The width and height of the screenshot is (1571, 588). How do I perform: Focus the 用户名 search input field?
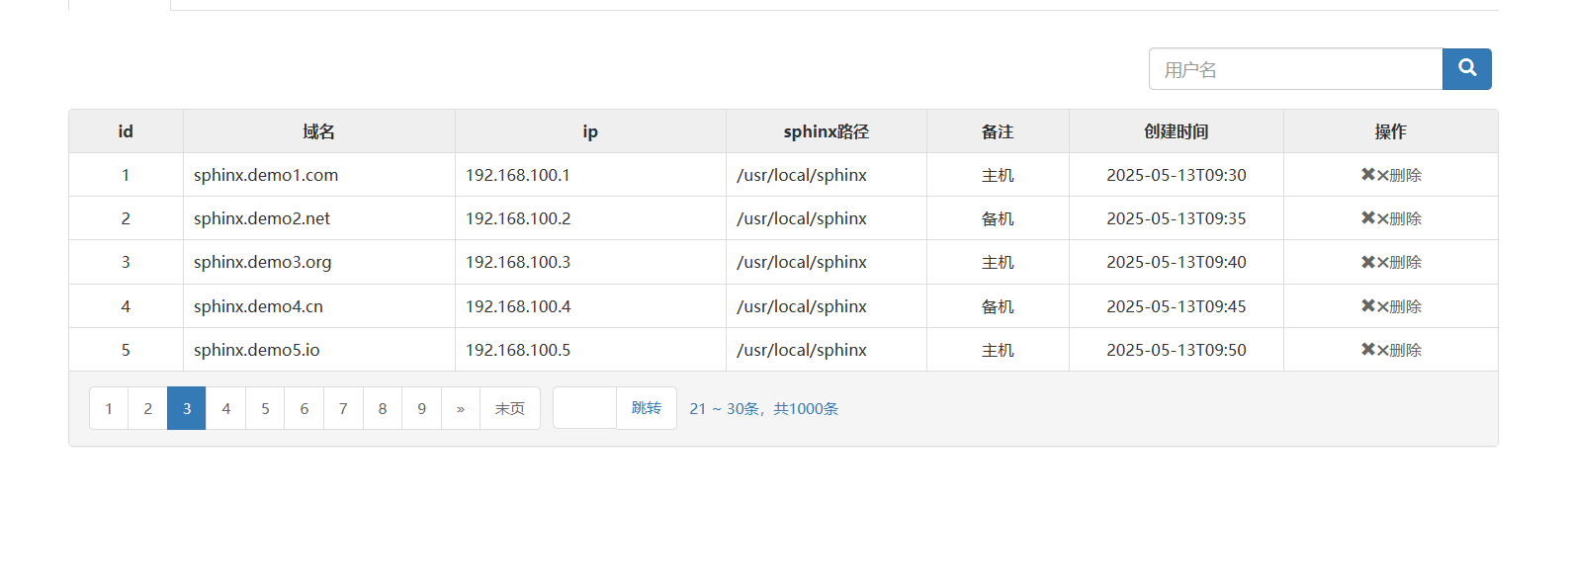click(1295, 69)
